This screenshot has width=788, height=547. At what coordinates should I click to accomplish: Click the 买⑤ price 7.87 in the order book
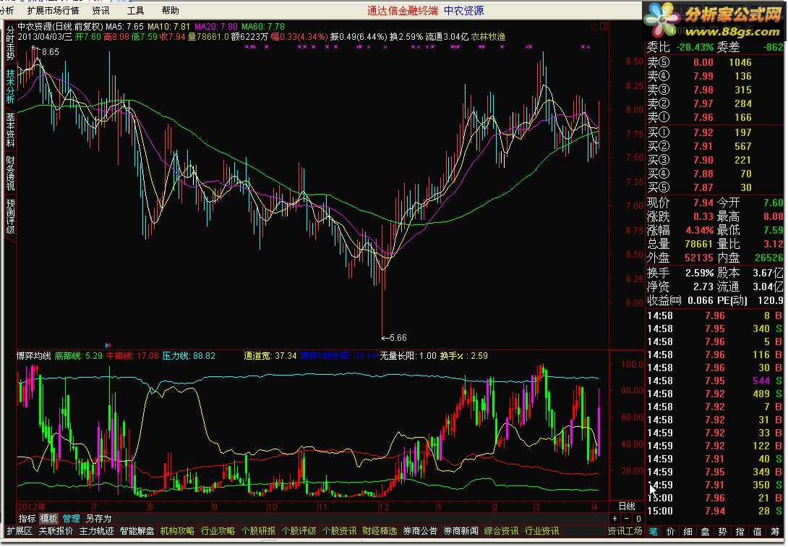(x=703, y=187)
